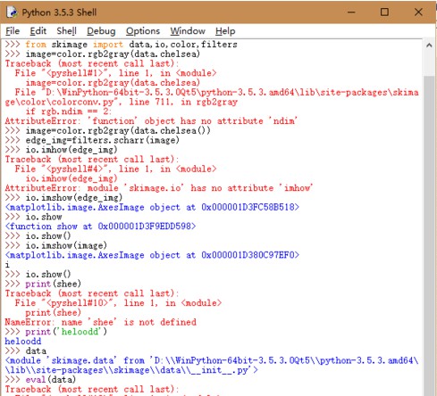Viewport: 437px width, 396px height.
Task: Click the error 'function' object has no attribute 'ndim'
Action: pyautogui.click(x=151, y=121)
